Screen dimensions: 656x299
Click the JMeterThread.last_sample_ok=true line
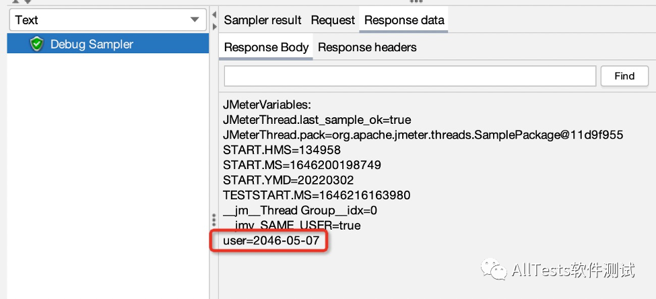pyautogui.click(x=317, y=120)
